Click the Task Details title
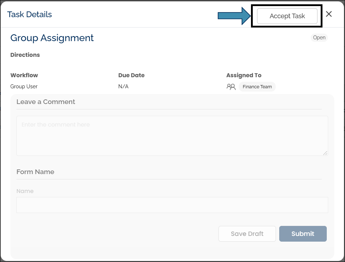This screenshot has width=345, height=262. [30, 15]
